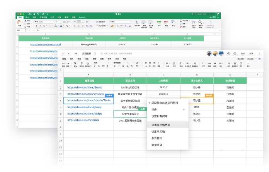Click the new document plus icon
Viewport: 269px width, 172px height.
[76, 53]
